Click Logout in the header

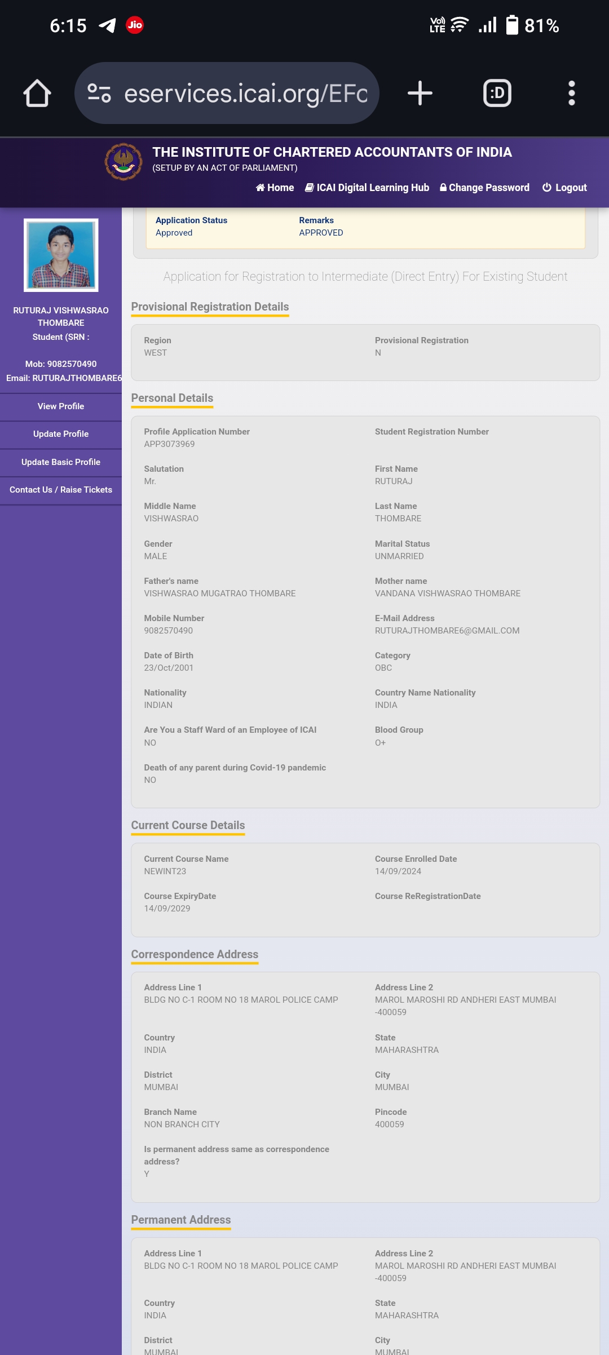coord(564,188)
